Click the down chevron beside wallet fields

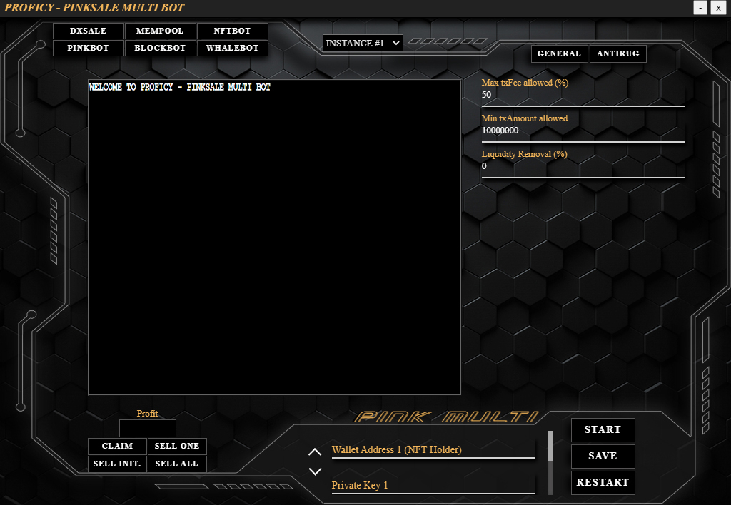[315, 471]
